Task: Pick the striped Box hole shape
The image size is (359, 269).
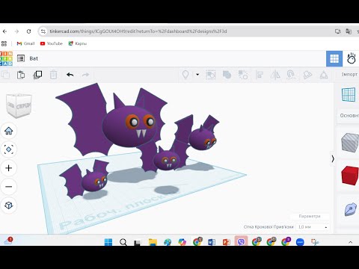Action: (x=350, y=143)
